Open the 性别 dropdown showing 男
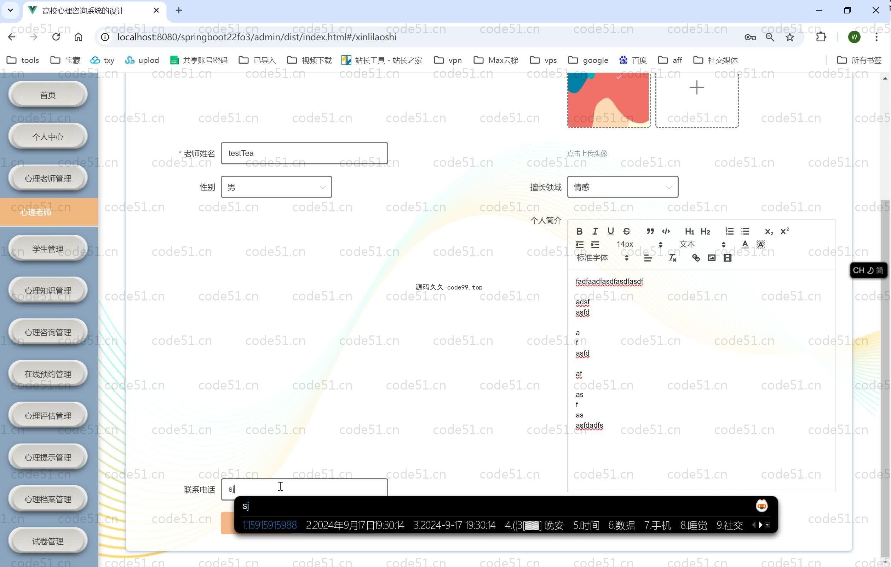Image resolution: width=891 pixels, height=567 pixels. point(276,187)
